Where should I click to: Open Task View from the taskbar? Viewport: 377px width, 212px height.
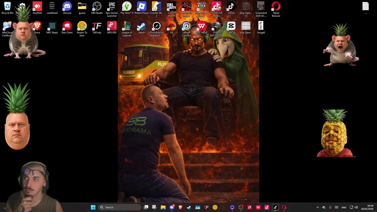[x=146, y=207]
